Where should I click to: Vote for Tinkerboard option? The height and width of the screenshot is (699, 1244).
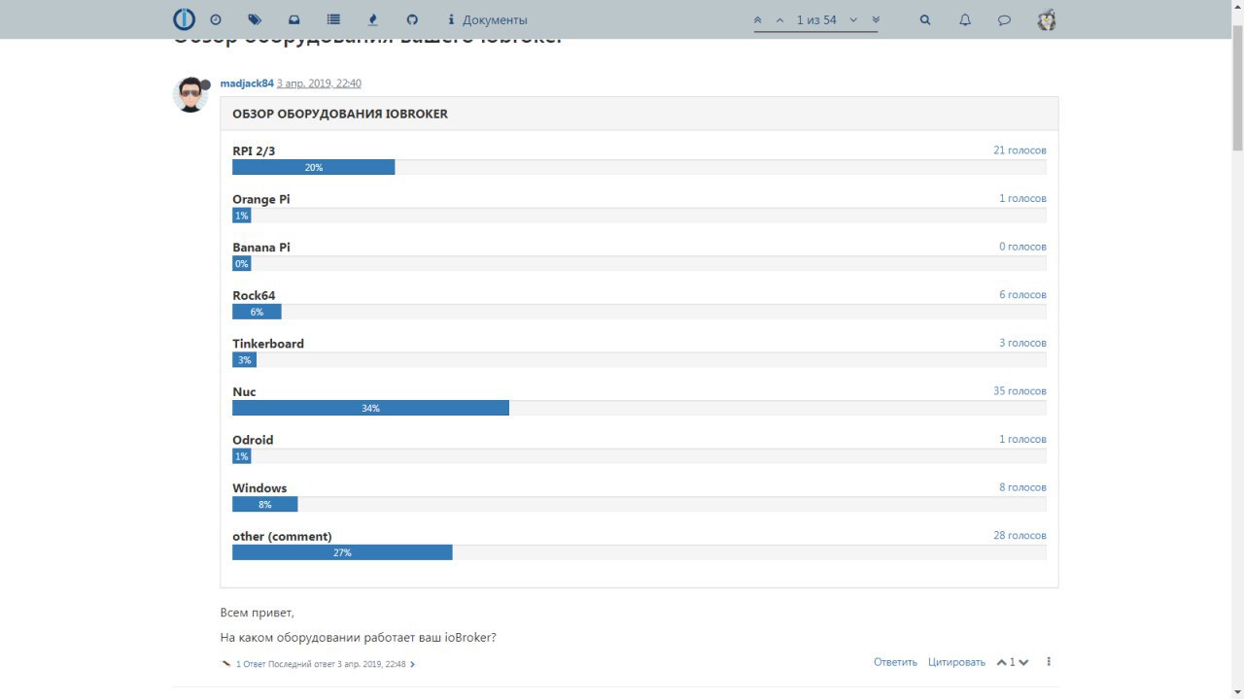tap(268, 344)
